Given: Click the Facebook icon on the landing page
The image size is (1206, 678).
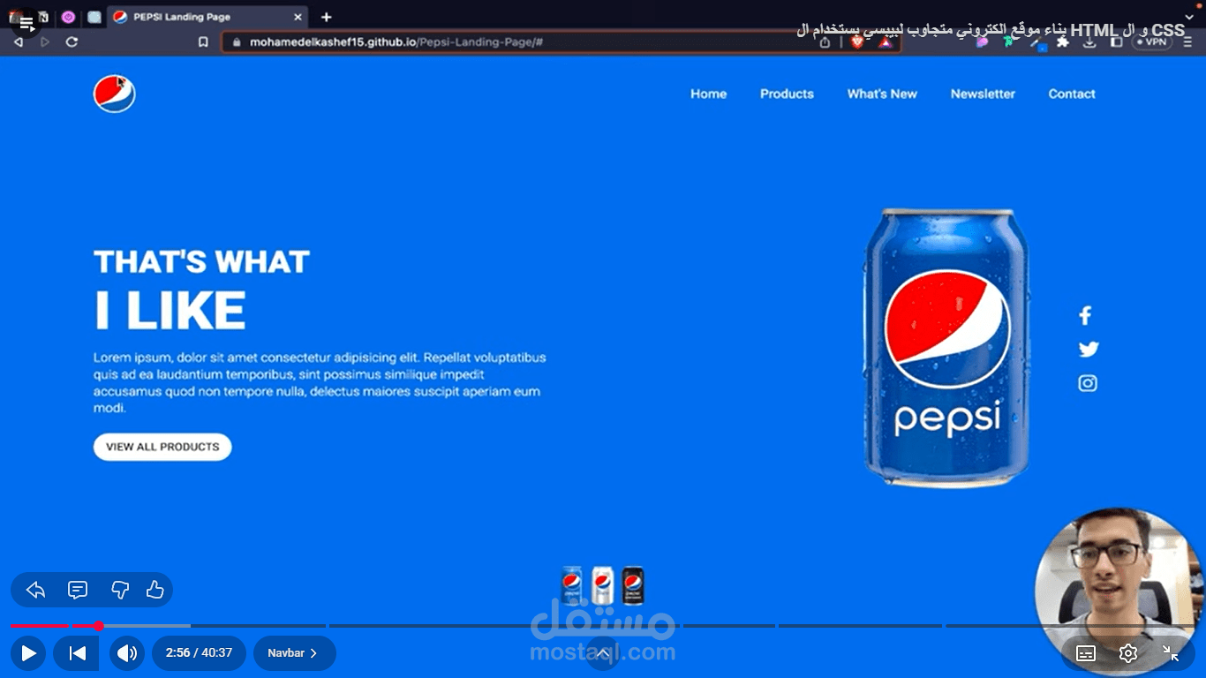Looking at the screenshot, I should pyautogui.click(x=1085, y=315).
